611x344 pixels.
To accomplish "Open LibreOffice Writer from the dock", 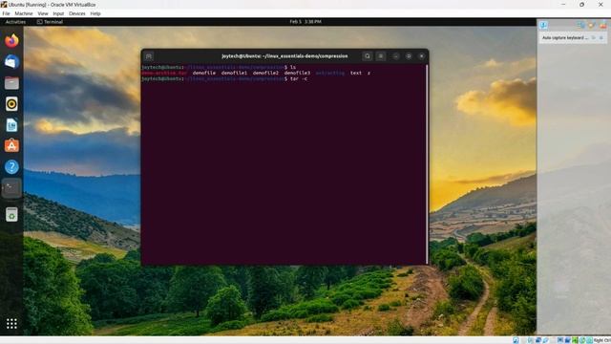I will 11,125.
